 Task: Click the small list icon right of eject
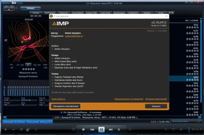pyautogui.click(x=130, y=130)
